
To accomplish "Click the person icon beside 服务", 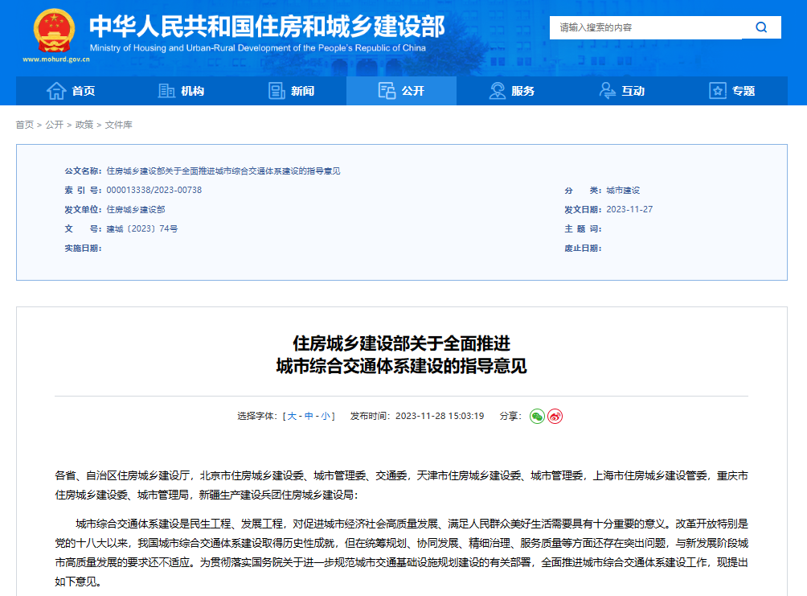I will click(498, 91).
